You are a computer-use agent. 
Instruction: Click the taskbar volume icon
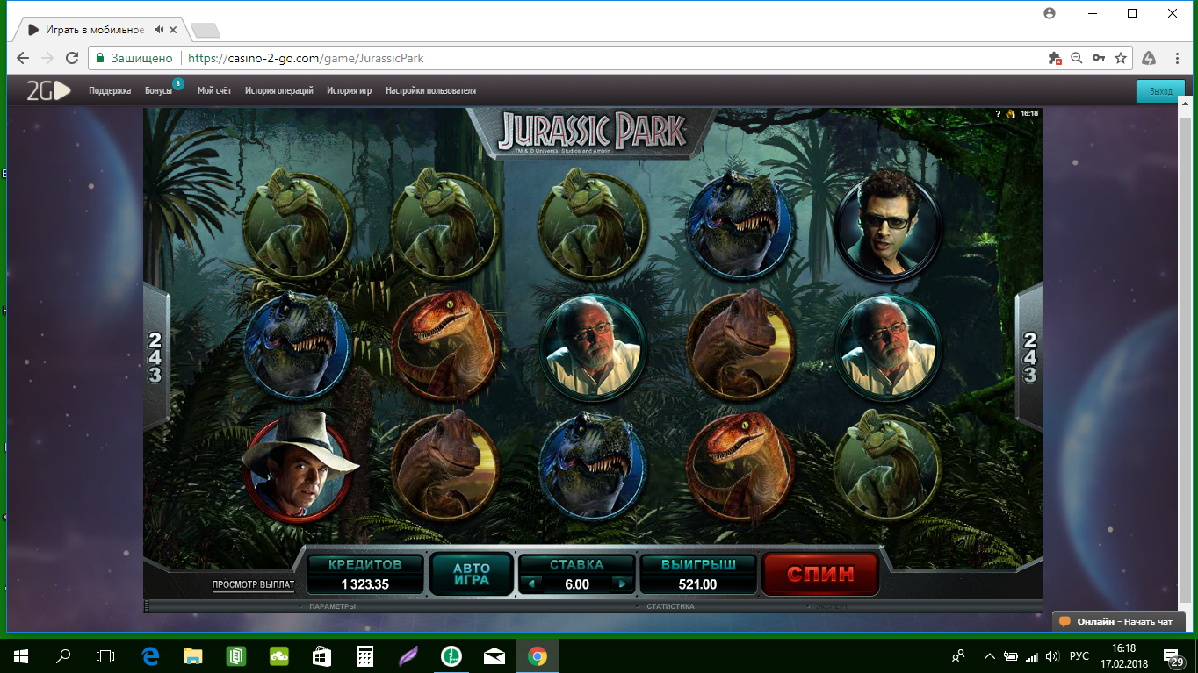[1052, 655]
